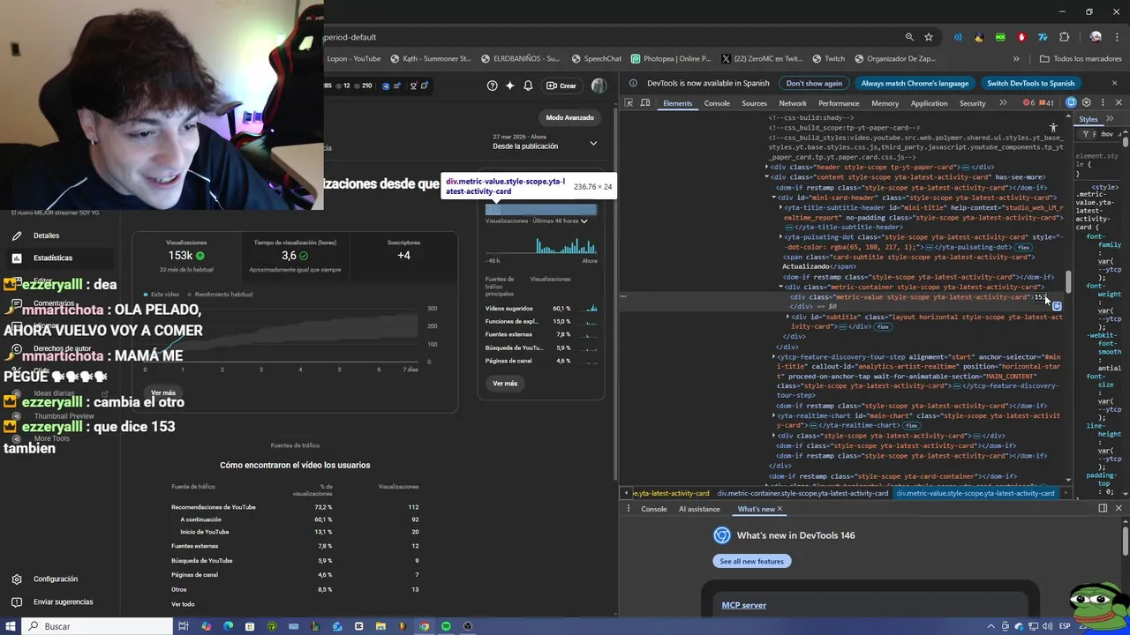Image resolution: width=1130 pixels, height=635 pixels.
Task: Switch to the DevTools Security tab
Action: tap(972, 103)
